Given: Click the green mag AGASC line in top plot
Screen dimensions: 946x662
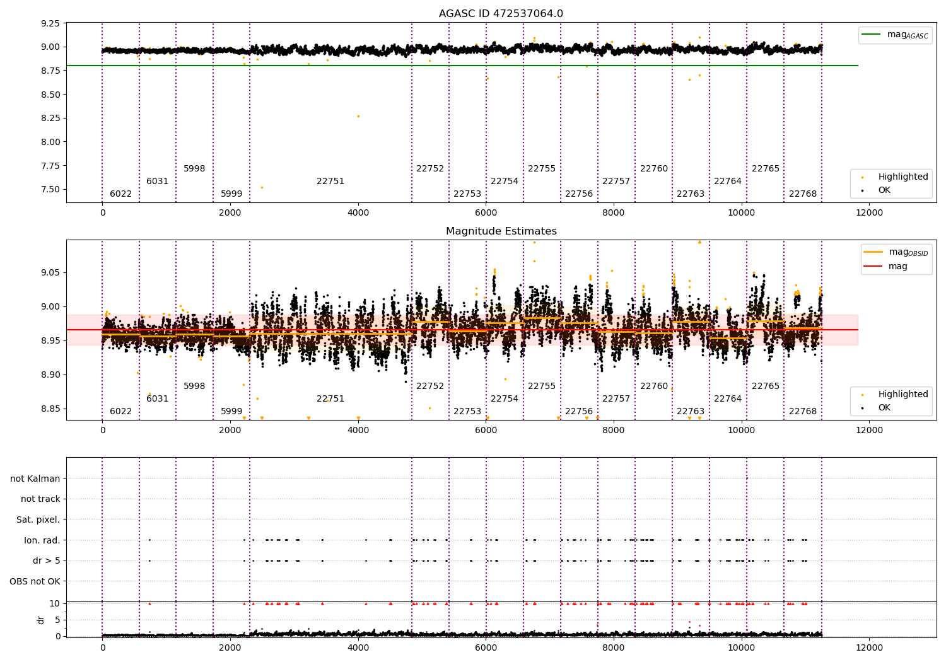Looking at the screenshot, I should click(462, 66).
